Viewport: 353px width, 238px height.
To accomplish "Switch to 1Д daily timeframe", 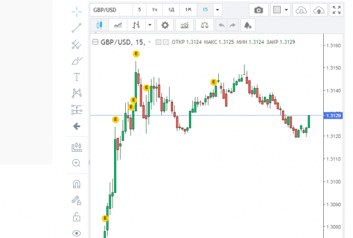I will tap(171, 10).
